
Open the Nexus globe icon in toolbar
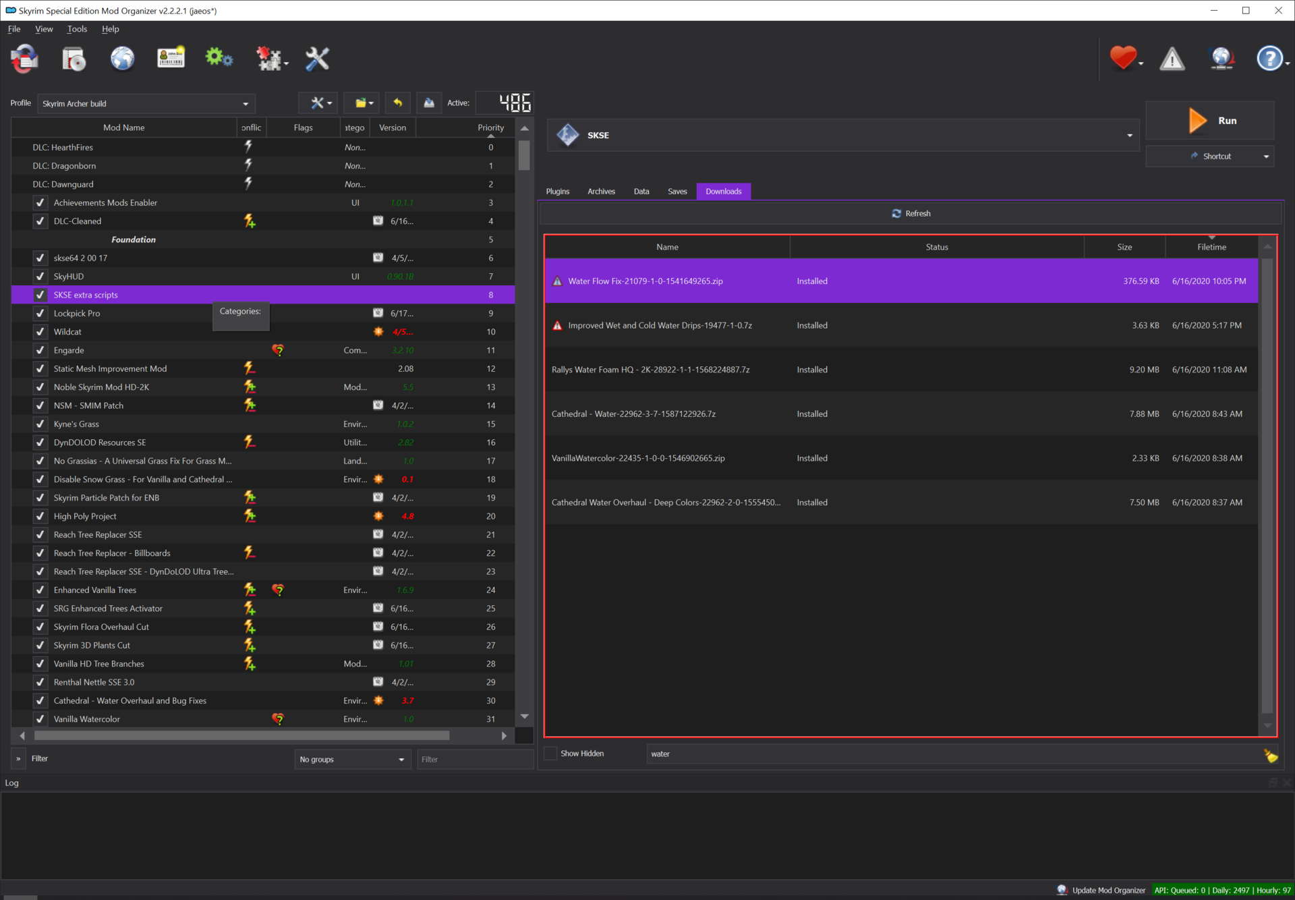point(122,59)
